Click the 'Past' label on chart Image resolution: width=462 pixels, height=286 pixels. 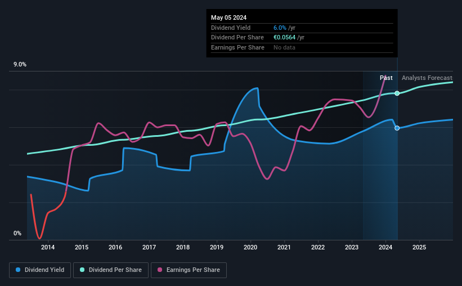coord(386,78)
